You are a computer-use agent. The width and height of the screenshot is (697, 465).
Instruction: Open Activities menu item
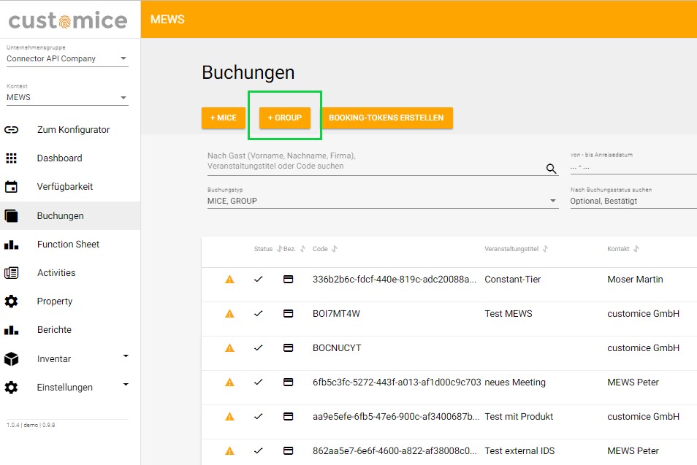tap(70, 273)
